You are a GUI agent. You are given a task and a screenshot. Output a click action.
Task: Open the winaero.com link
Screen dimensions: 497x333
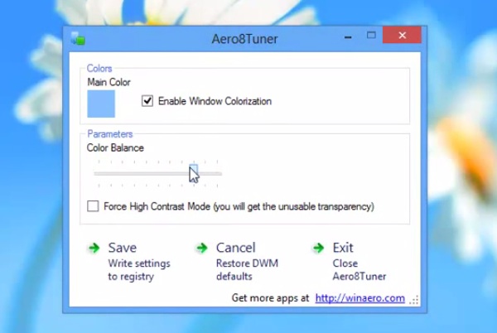point(360,298)
